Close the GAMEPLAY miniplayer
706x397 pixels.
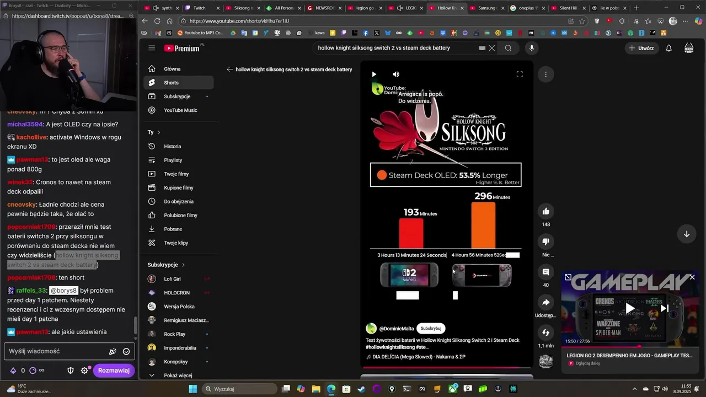point(692,277)
